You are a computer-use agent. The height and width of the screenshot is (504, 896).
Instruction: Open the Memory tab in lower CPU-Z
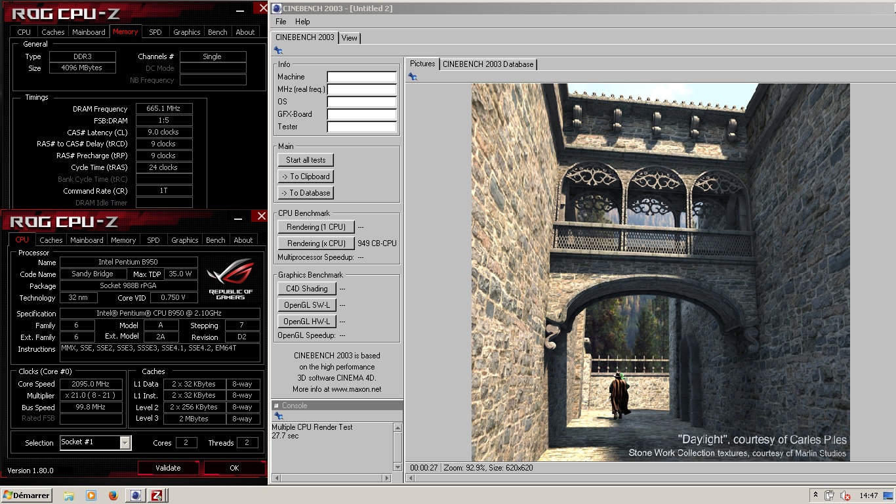click(123, 240)
